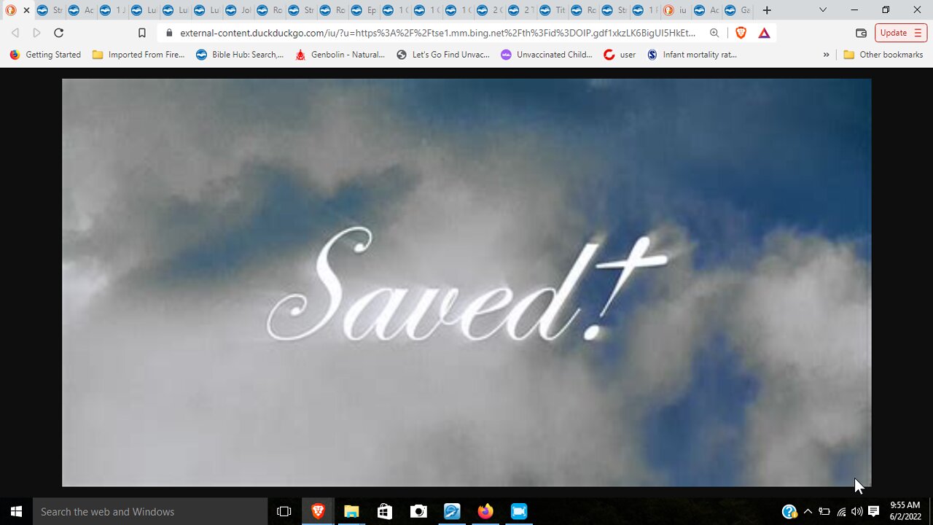The height and width of the screenshot is (525, 933).
Task: Open the blue pen app taskbar icon
Action: pyautogui.click(x=452, y=511)
